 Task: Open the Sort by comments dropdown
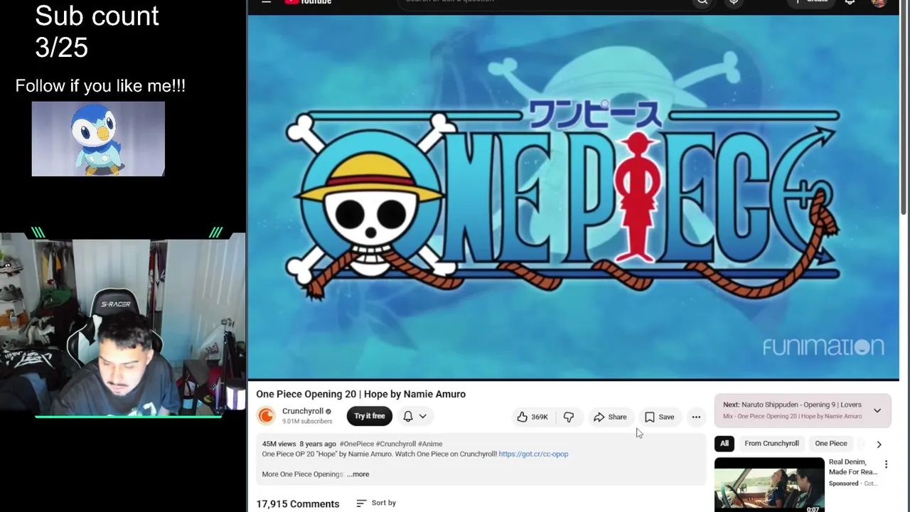click(376, 503)
